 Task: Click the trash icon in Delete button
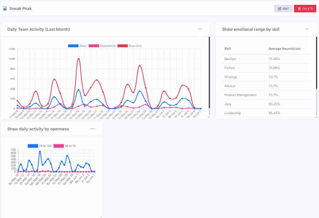[299, 9]
